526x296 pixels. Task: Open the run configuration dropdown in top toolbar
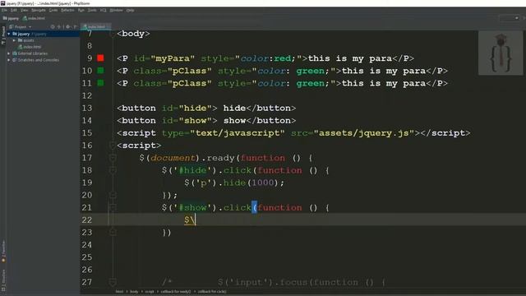click(x=510, y=18)
